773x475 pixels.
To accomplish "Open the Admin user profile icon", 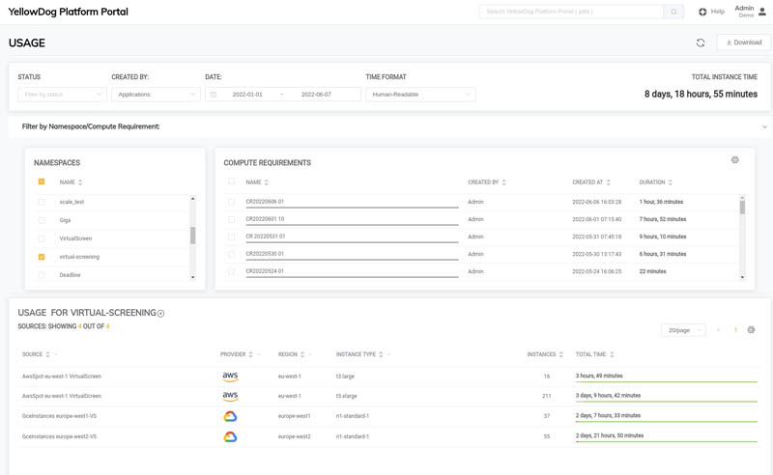I will pyautogui.click(x=762, y=12).
